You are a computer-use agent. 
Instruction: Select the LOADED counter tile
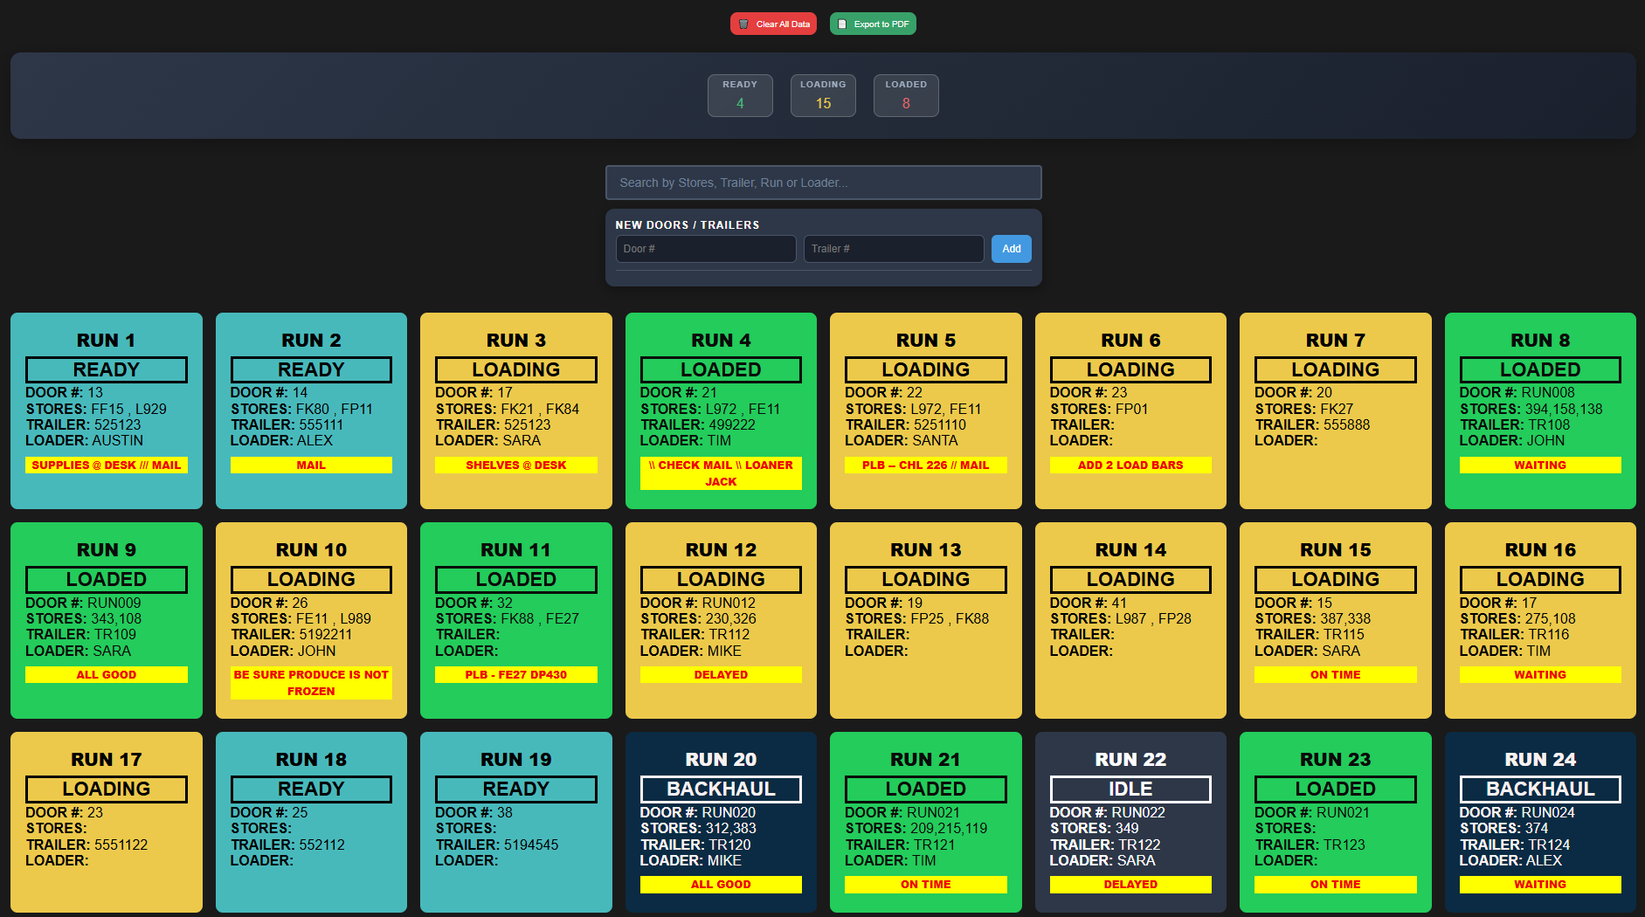pyautogui.click(x=906, y=95)
